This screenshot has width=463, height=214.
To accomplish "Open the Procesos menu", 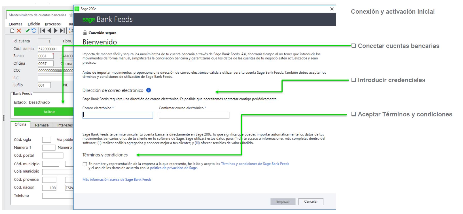I will pos(53,24).
